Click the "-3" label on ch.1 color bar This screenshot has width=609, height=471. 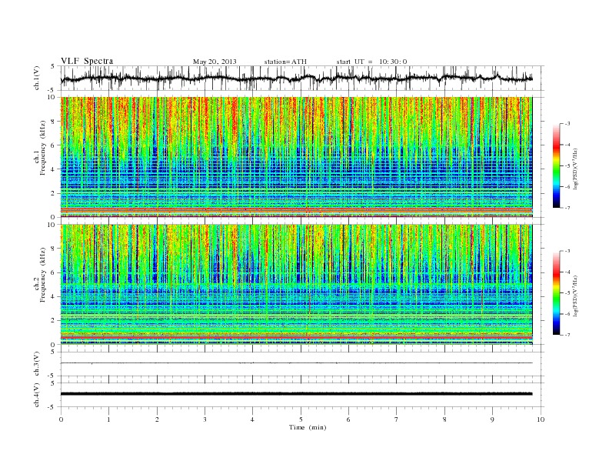point(567,124)
